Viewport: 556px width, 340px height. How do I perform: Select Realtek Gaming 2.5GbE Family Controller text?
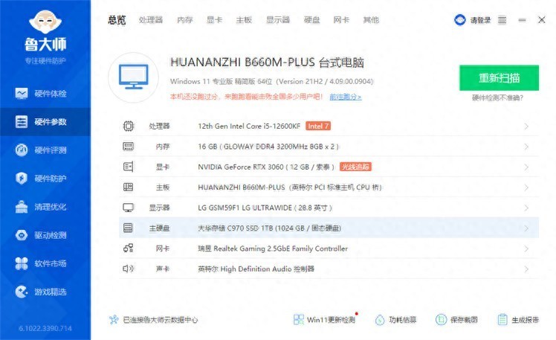click(280, 248)
